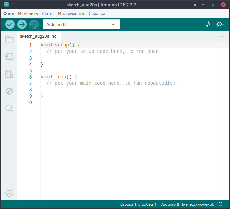
Task: Open the Инструменты menu
Action: click(71, 14)
